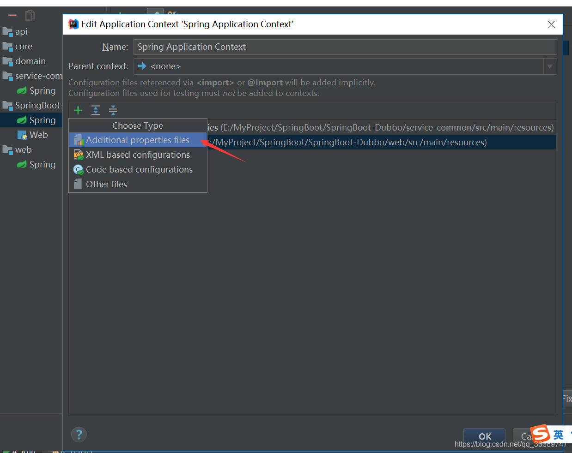This screenshot has width=572, height=453.
Task: Choose 'Other files' in Choose Type popup
Action: (106, 184)
